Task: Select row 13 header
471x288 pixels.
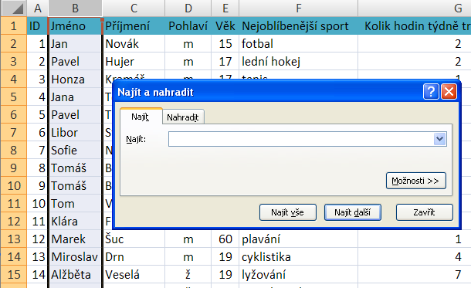Action: coord(14,239)
